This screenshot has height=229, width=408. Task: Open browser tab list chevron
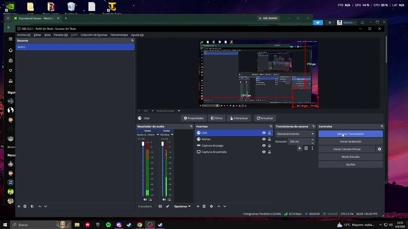pos(8,18)
